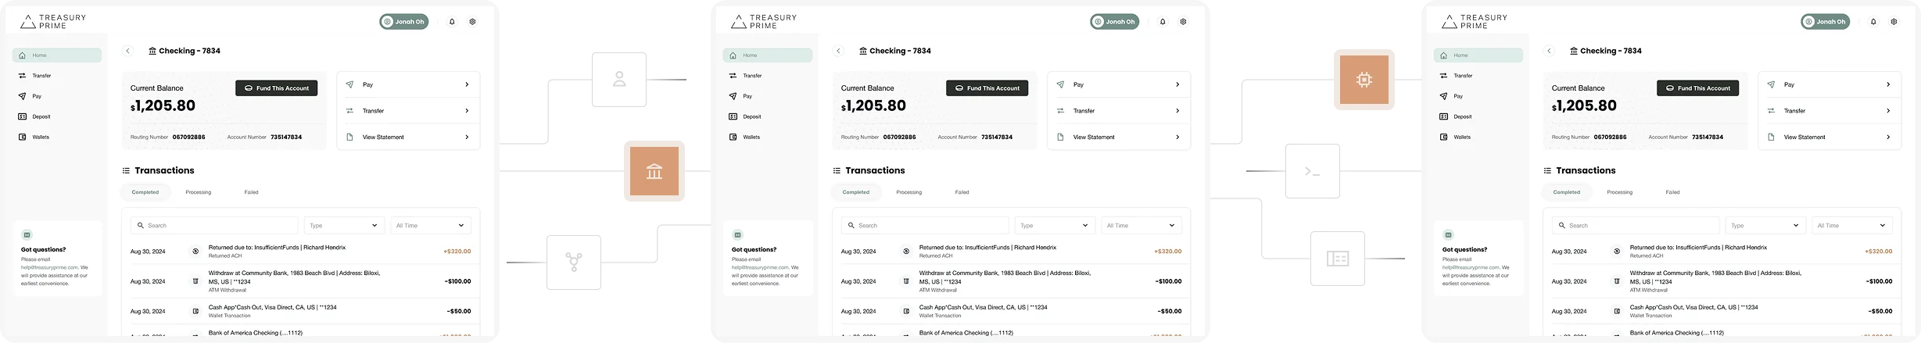
Task: Open settings gear in middle dashboard
Action: pyautogui.click(x=1183, y=22)
